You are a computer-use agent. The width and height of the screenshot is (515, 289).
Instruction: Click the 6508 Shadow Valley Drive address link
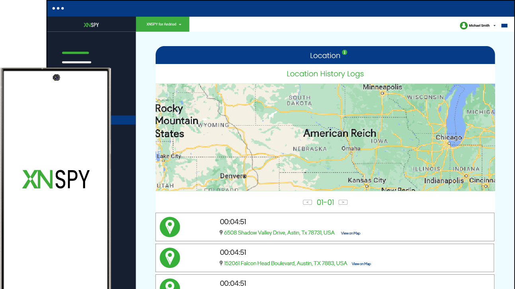tap(279, 233)
